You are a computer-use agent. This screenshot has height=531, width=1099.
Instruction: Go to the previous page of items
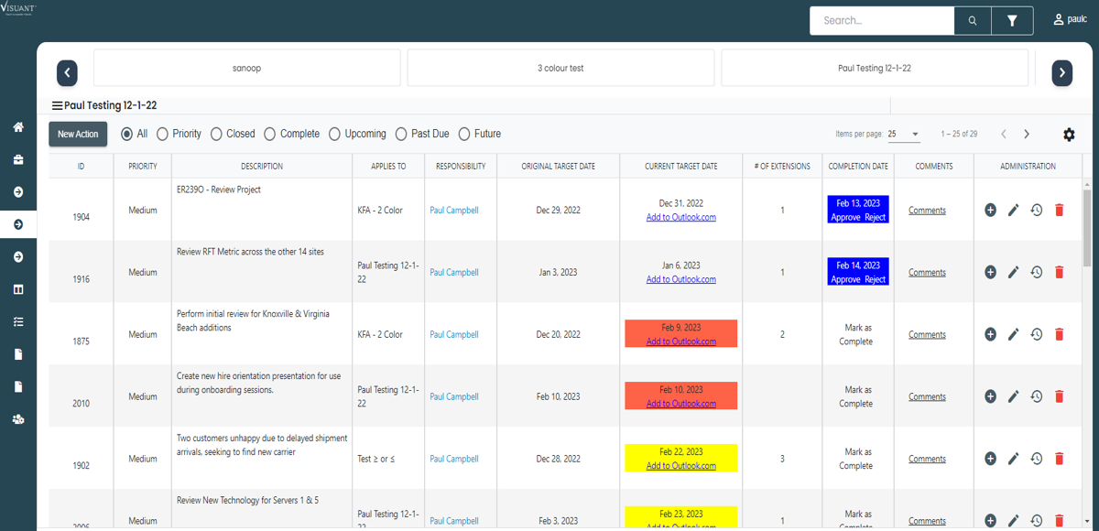[x=1004, y=135]
